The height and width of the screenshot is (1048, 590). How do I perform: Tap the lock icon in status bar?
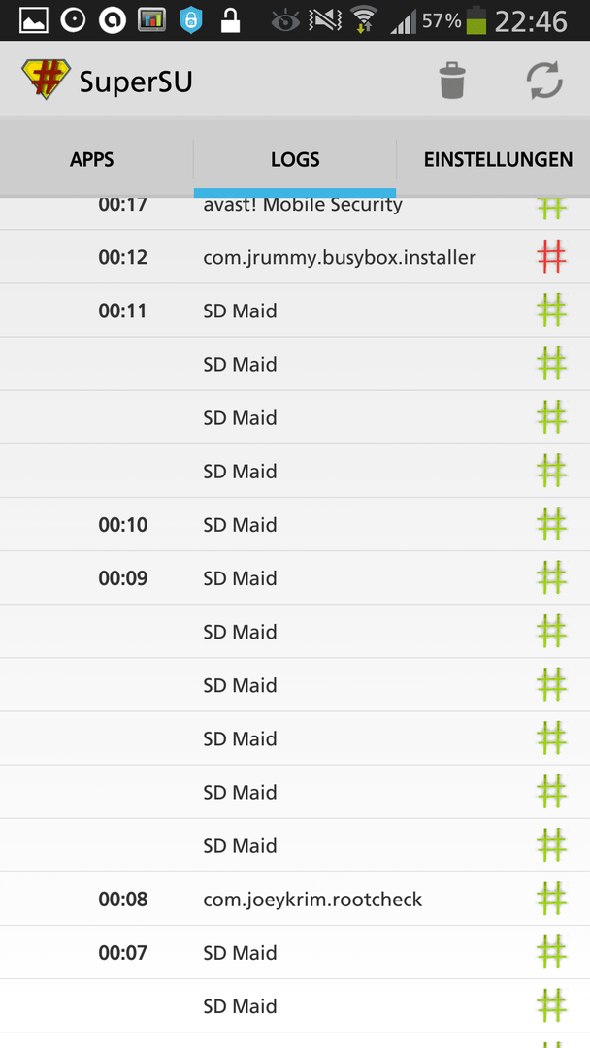pos(231,20)
